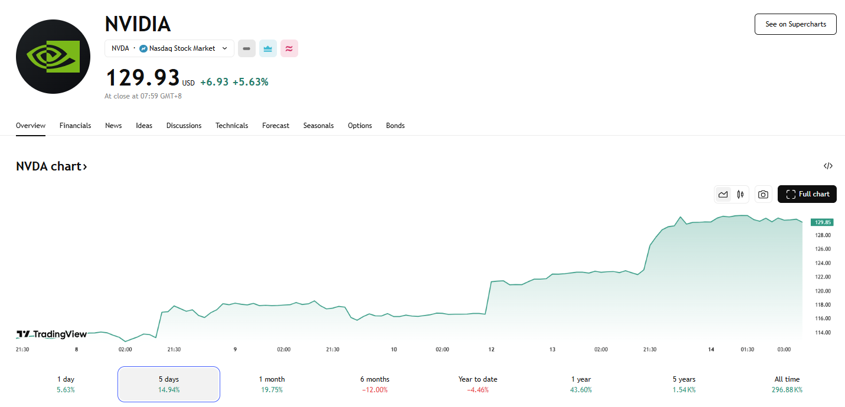Select the 1 day time range
The image size is (845, 407).
(x=66, y=384)
